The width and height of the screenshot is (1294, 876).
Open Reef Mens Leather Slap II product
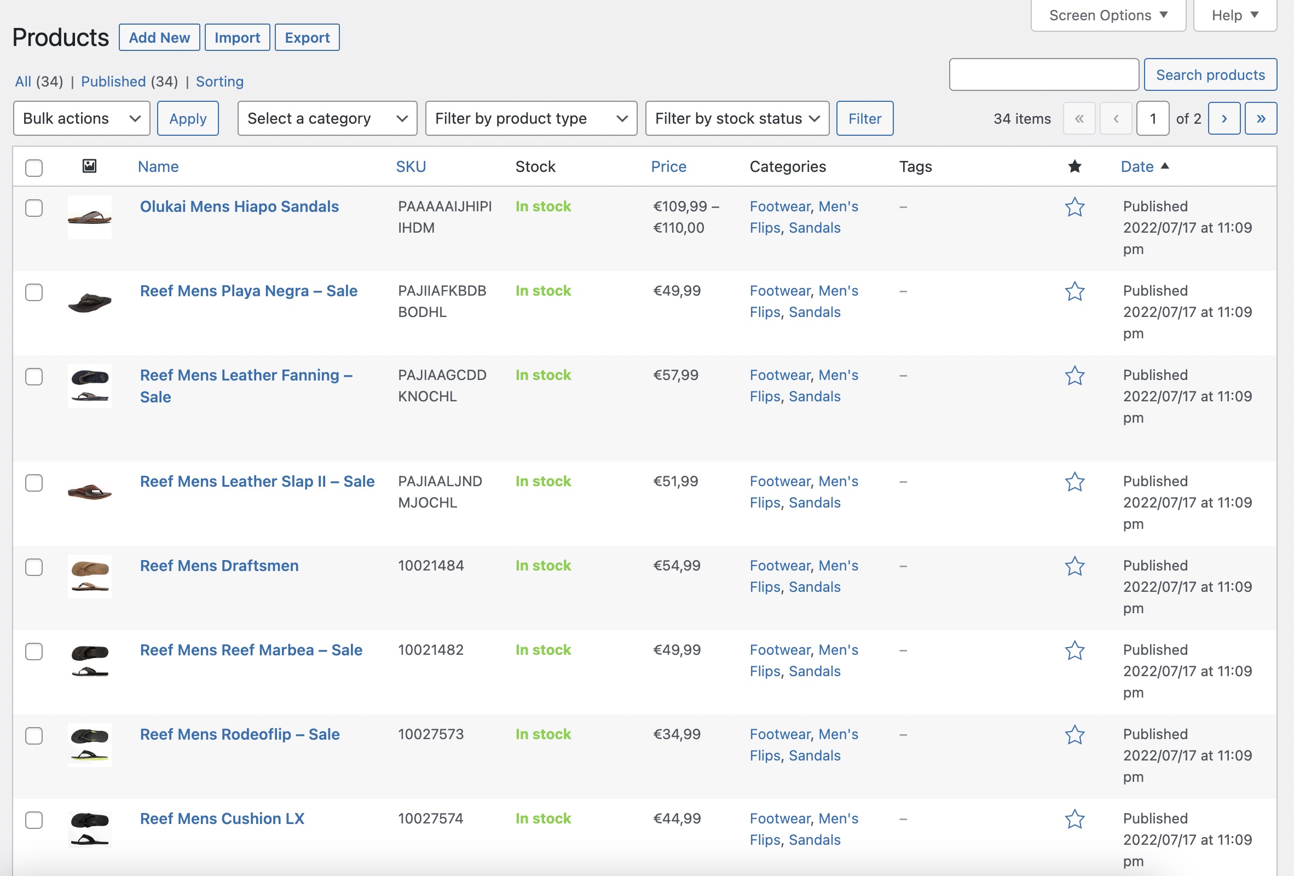[x=257, y=481]
